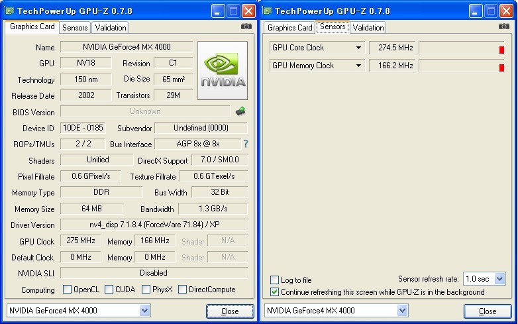Screen dimensions: 518x324
Task: Switch to Sensors tab in left window
Action: [x=75, y=28]
